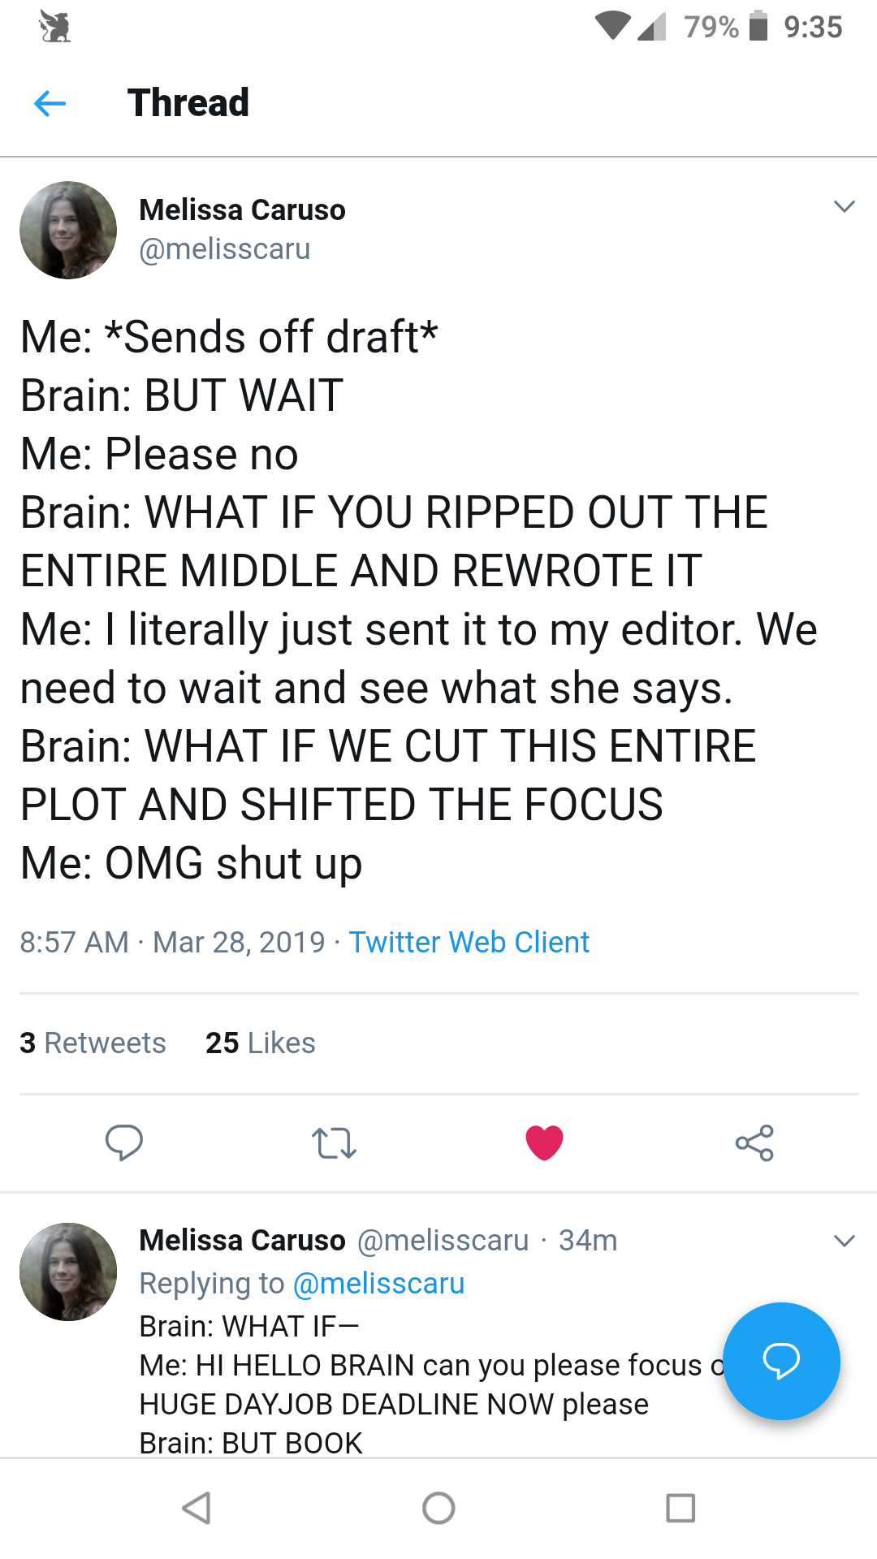
Task: Tap Melissa Caruso name on main tweet
Action: point(242,209)
